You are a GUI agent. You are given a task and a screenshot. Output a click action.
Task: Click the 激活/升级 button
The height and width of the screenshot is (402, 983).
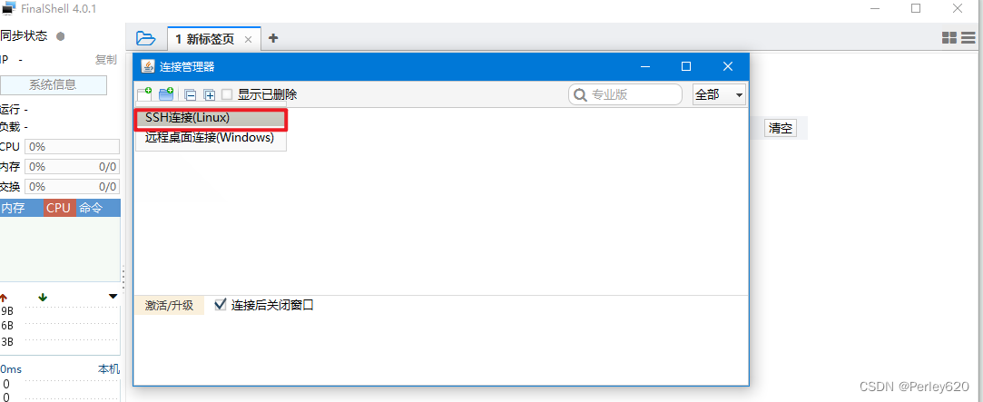[x=169, y=306]
